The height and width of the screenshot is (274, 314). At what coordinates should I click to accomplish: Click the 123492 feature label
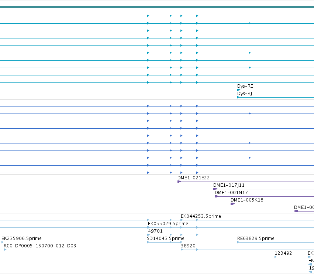pos(283,253)
